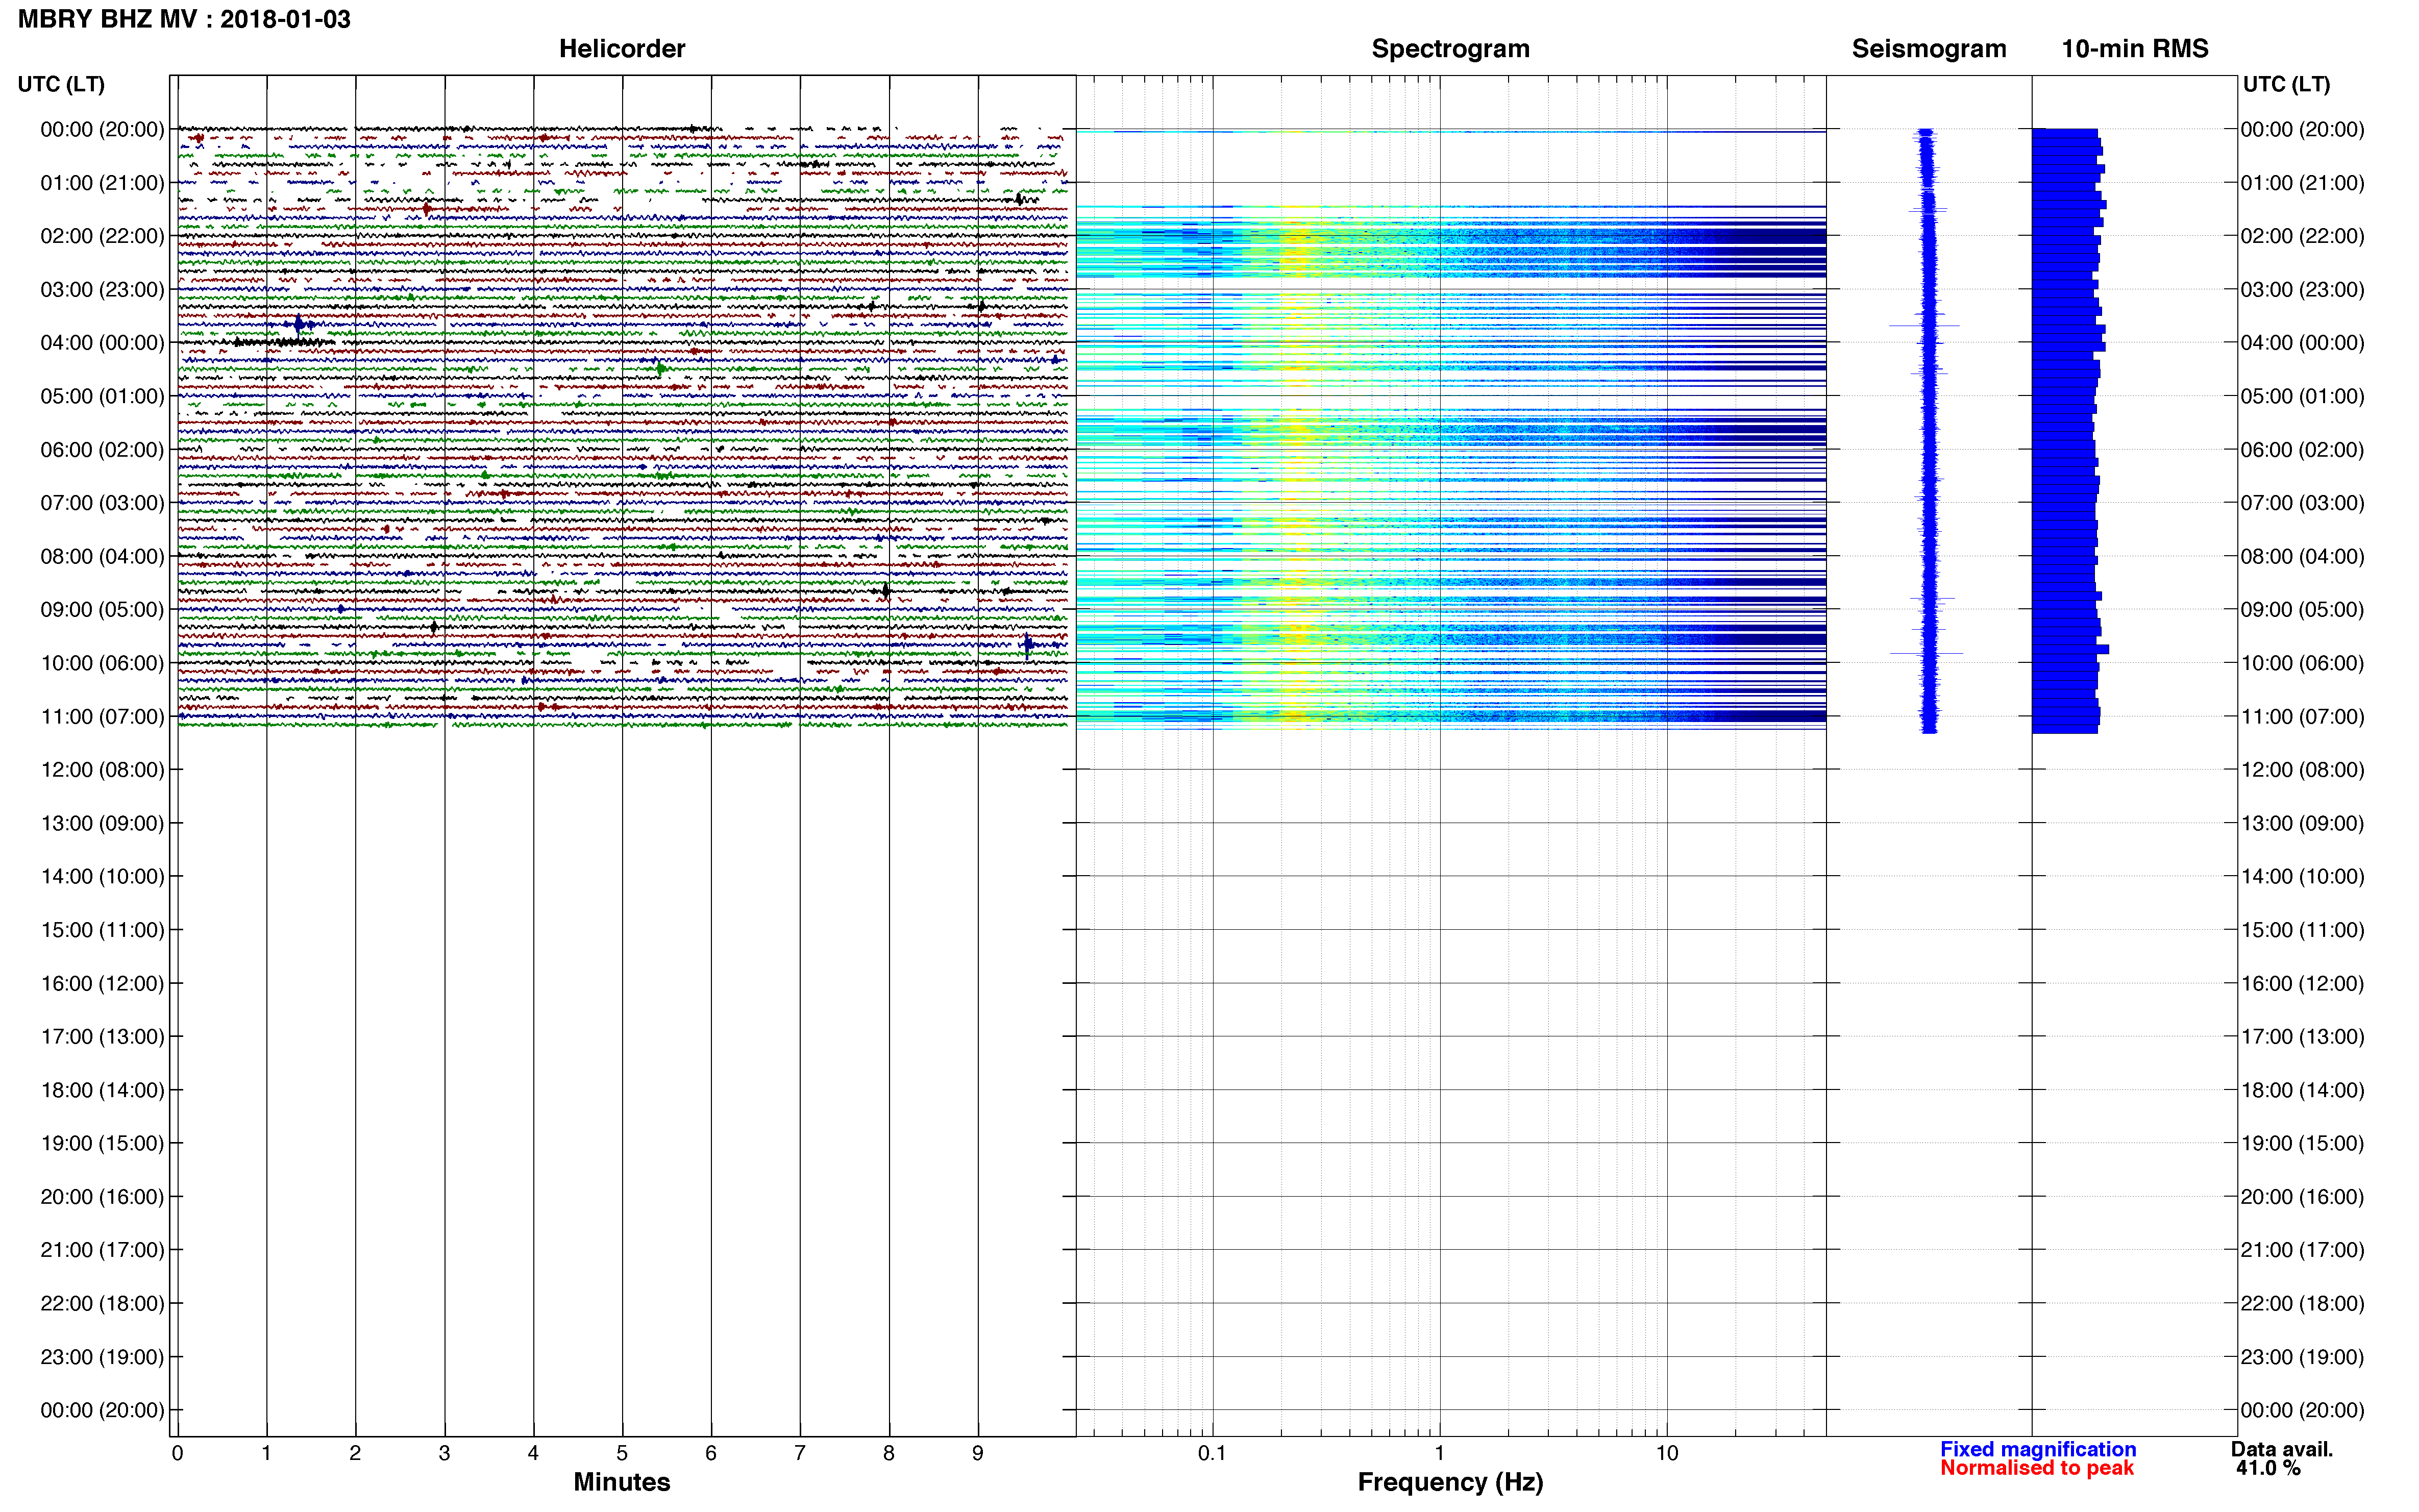Click "02:00 (22:00)" label beside the helicorder

point(102,236)
